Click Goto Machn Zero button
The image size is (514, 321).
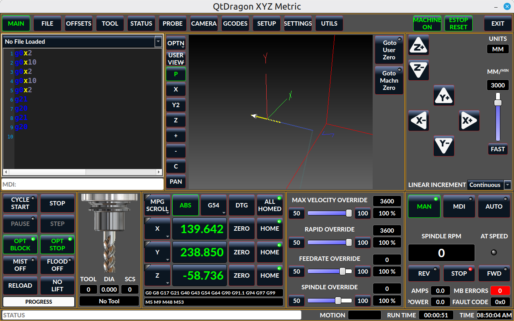[x=389, y=80]
